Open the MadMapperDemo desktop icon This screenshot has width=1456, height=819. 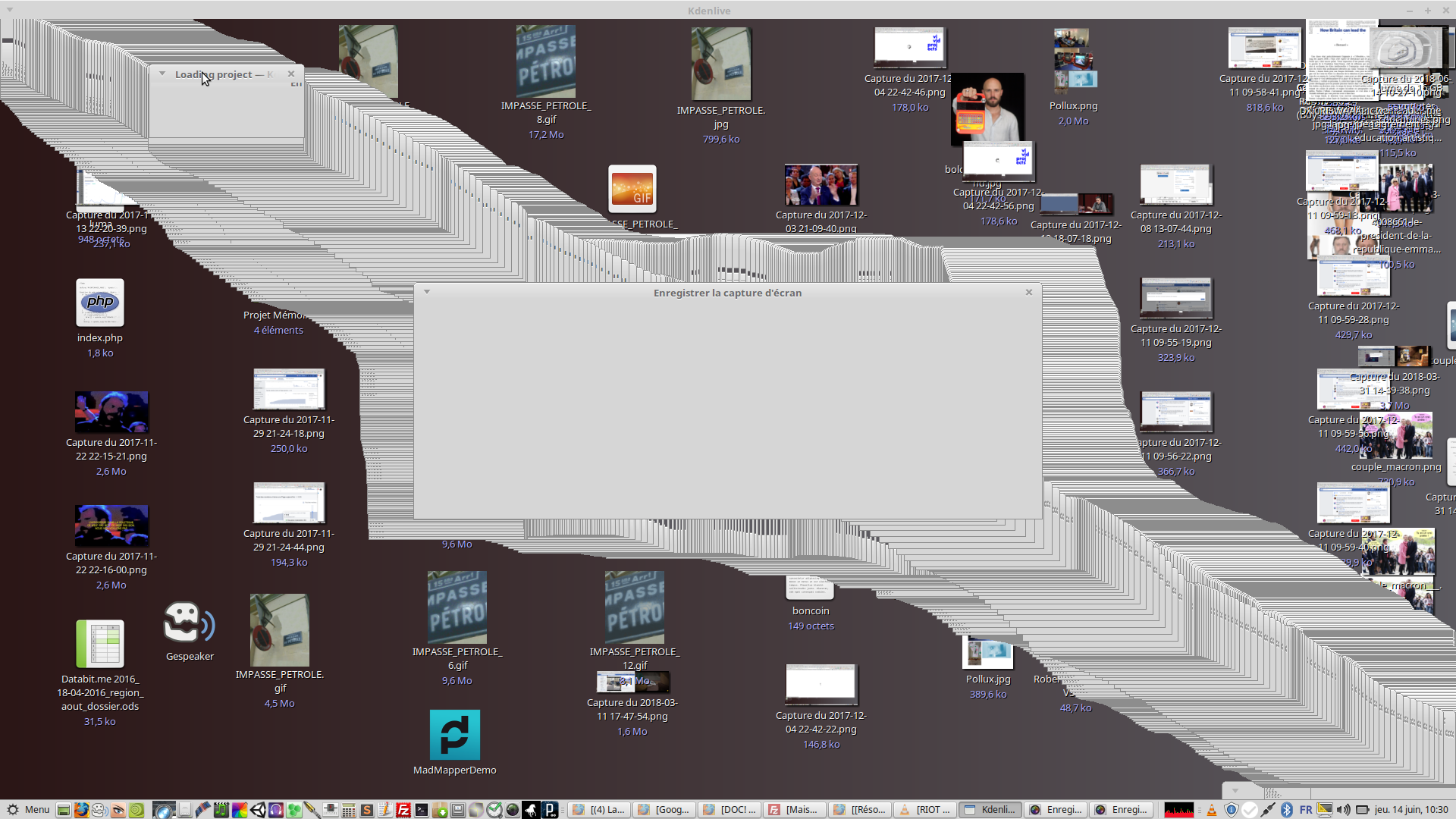pos(454,735)
